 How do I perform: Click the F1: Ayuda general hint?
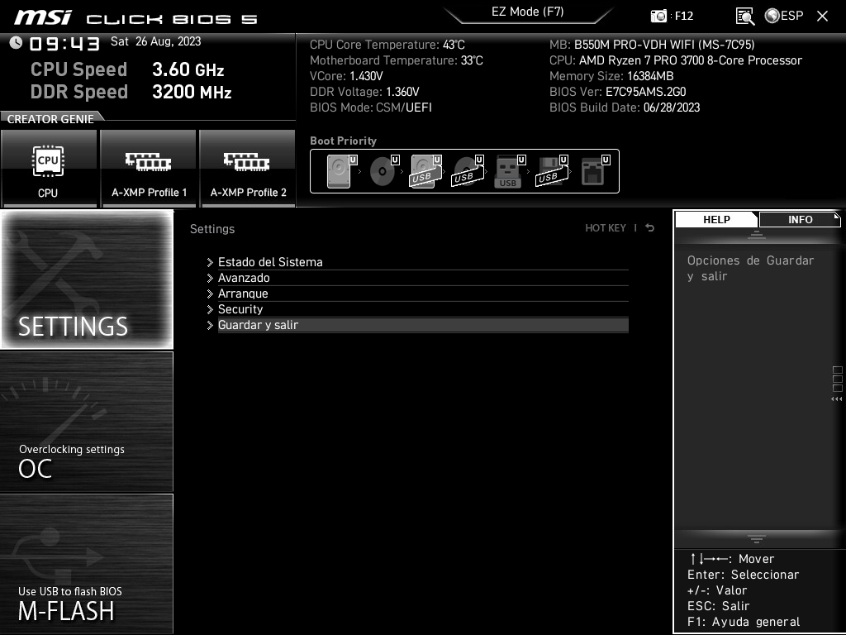(x=744, y=622)
